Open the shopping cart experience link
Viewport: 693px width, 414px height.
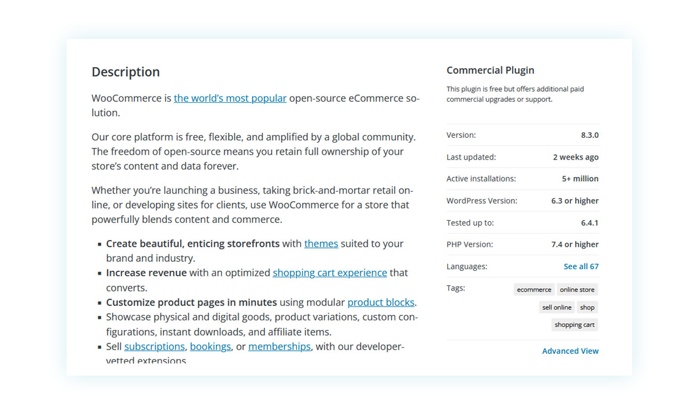coord(329,273)
